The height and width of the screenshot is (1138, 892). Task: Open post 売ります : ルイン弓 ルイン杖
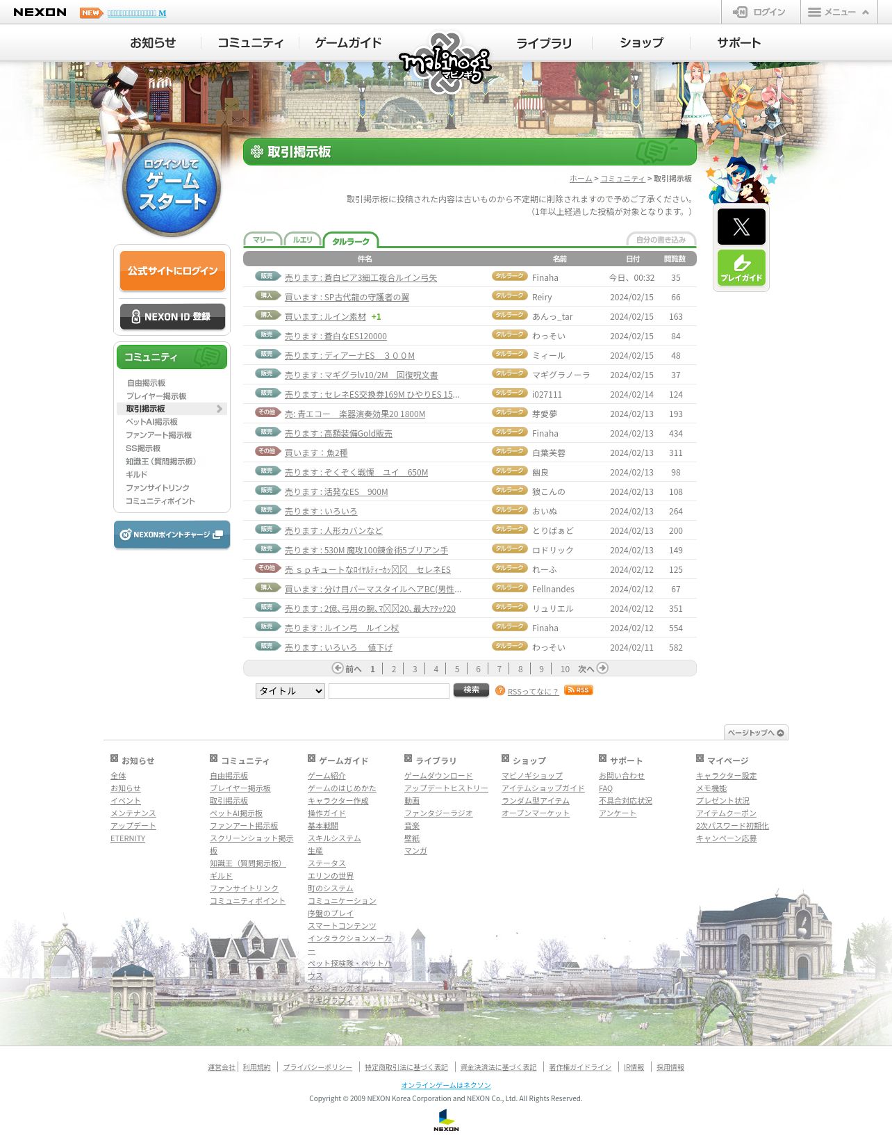[x=342, y=628]
